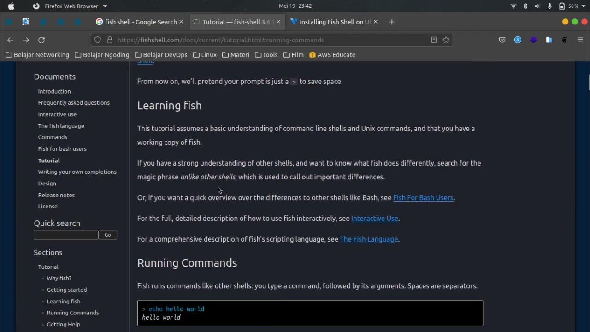Follow The Fish Language link in text
Viewport: 590px width, 332px height.
(369, 239)
